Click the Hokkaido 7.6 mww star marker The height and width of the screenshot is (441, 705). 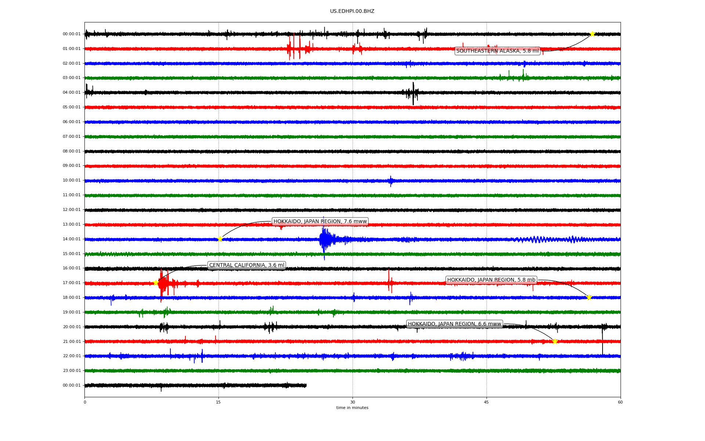[220, 239]
